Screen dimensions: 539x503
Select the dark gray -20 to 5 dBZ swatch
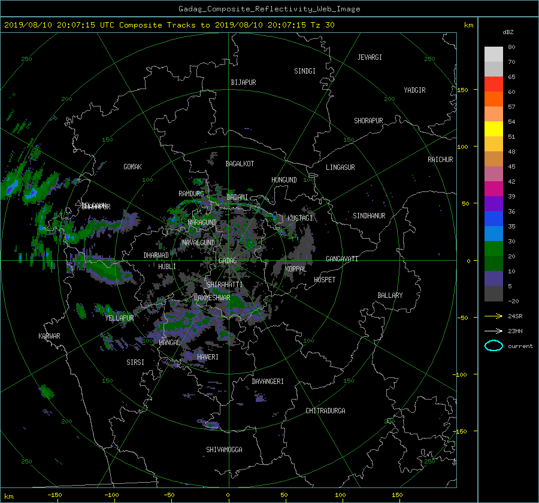pos(493,294)
